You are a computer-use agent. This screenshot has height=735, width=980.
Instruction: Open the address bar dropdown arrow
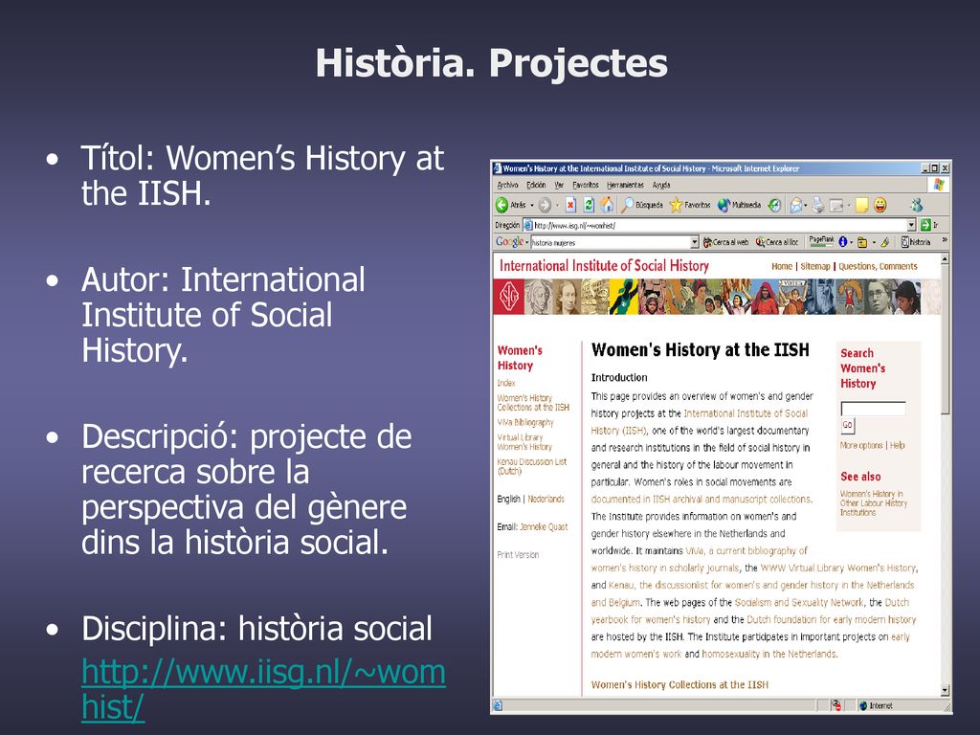pyautogui.click(x=911, y=225)
